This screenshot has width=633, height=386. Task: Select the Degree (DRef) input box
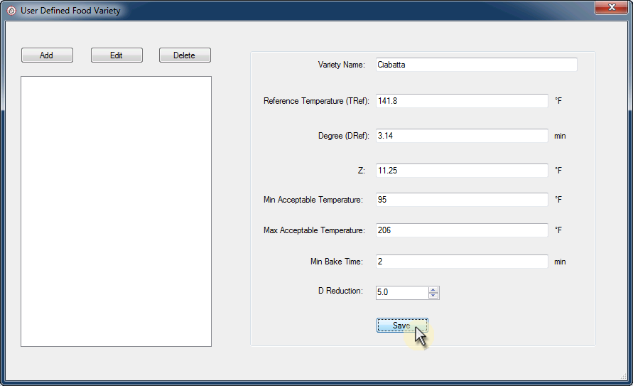(462, 136)
